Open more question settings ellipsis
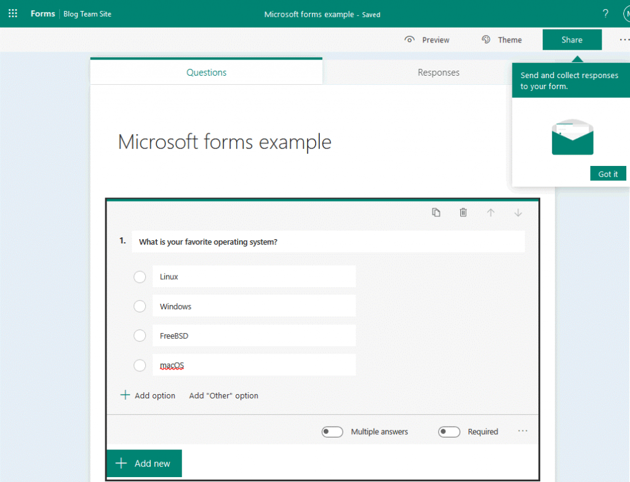630x482 pixels. point(522,432)
